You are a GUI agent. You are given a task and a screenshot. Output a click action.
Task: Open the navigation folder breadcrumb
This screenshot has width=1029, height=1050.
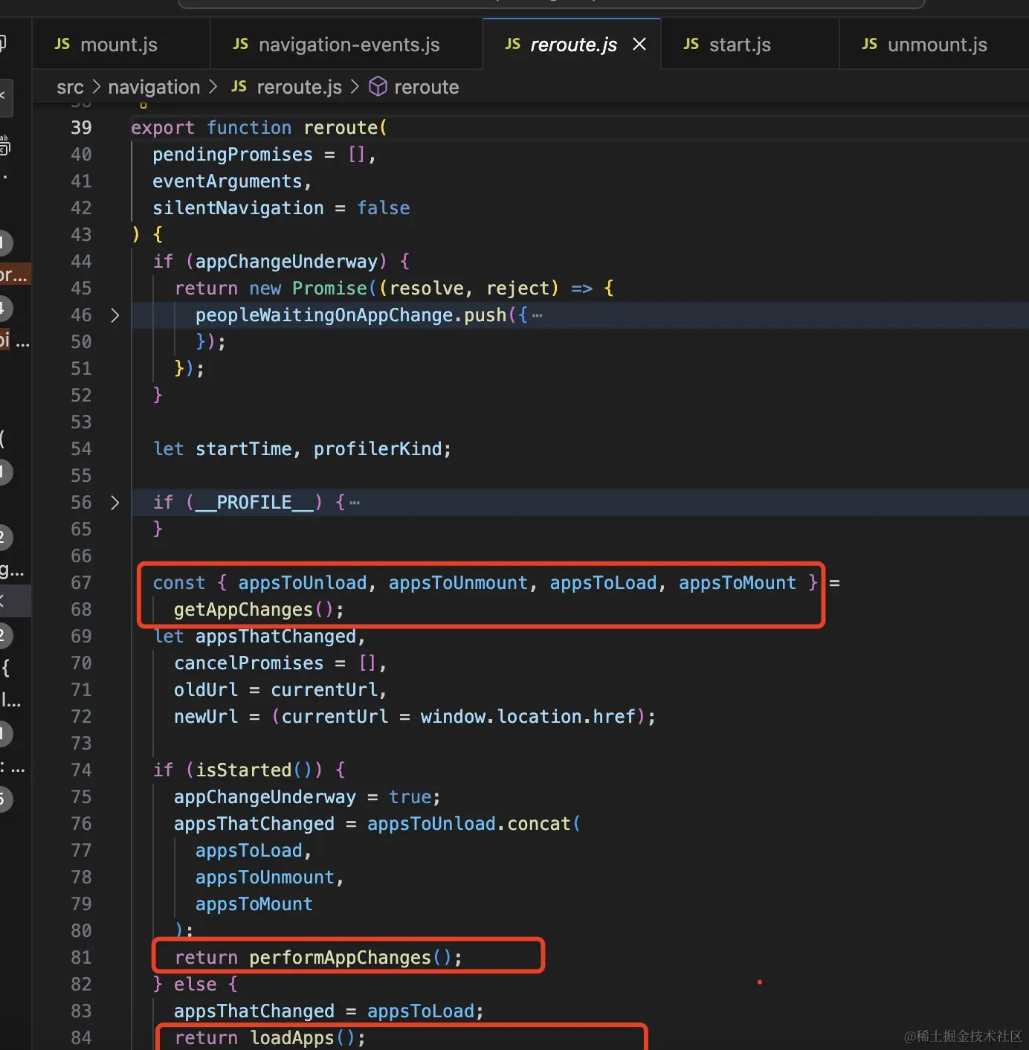(x=154, y=87)
